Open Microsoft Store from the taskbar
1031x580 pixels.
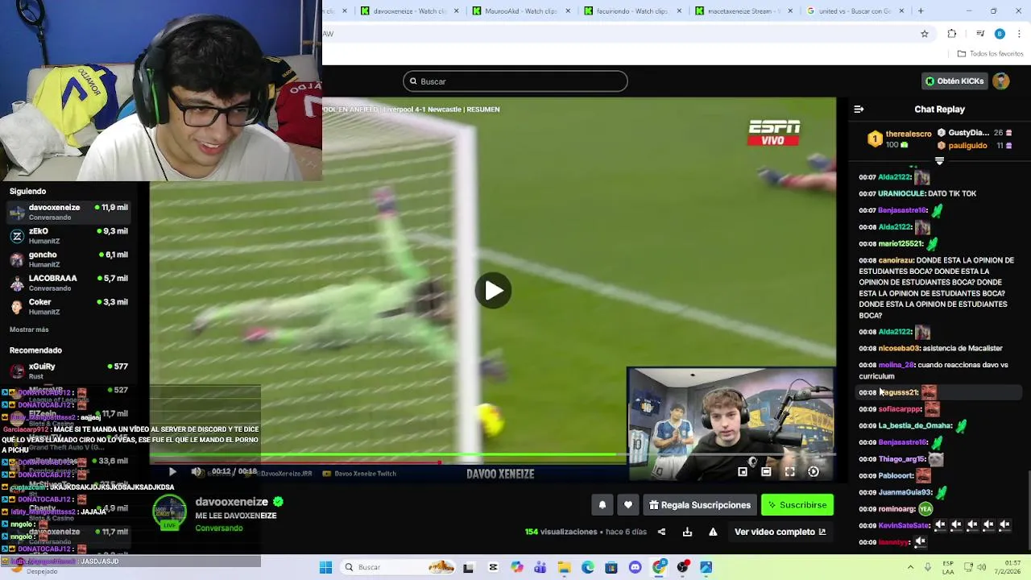coord(611,567)
